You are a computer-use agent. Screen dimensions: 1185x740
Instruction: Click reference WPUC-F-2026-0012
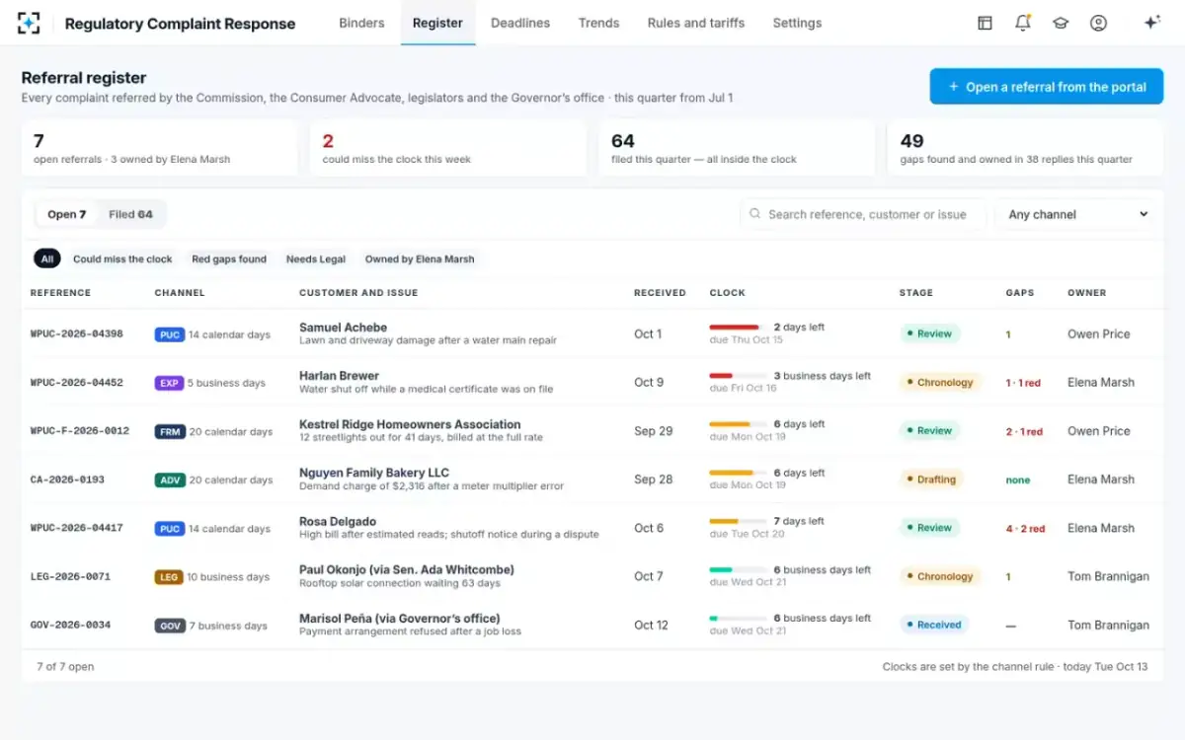coord(80,431)
